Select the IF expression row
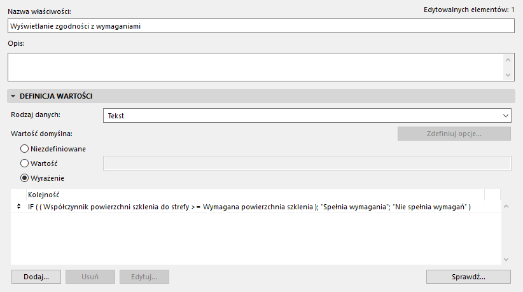The image size is (523, 292). (249, 207)
